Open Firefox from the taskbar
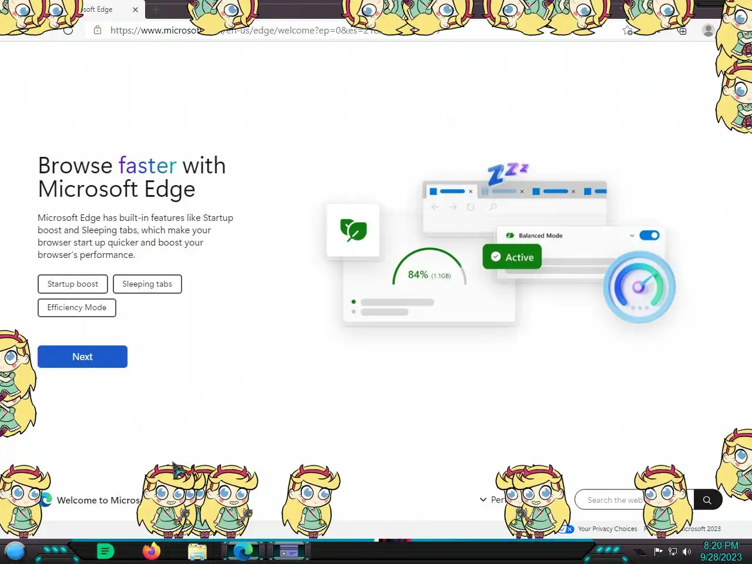The height and width of the screenshot is (564, 752). (151, 551)
